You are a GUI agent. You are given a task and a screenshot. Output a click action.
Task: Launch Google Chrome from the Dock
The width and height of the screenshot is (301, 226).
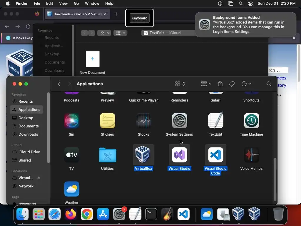[87, 214]
